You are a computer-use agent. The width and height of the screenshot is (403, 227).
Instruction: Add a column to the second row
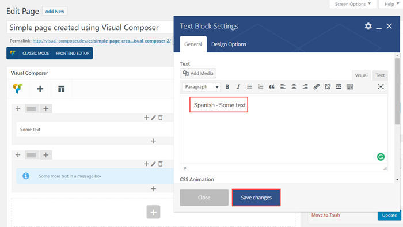click(x=45, y=155)
